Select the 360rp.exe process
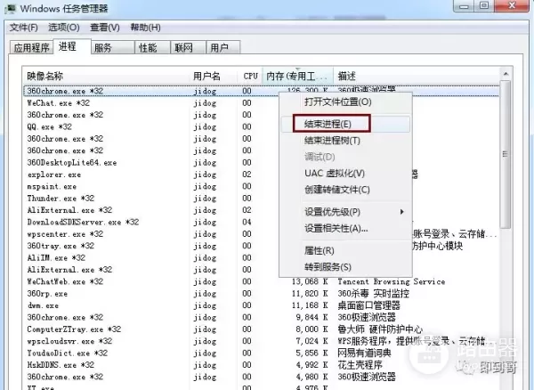This screenshot has width=534, height=390. click(x=47, y=294)
